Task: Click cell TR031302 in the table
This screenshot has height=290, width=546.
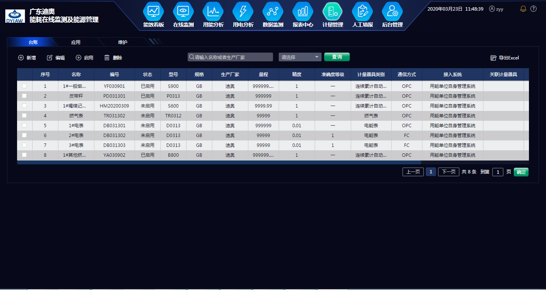Action: point(115,116)
